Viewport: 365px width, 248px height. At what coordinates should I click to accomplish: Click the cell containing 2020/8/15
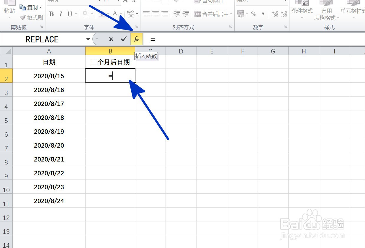pos(49,76)
